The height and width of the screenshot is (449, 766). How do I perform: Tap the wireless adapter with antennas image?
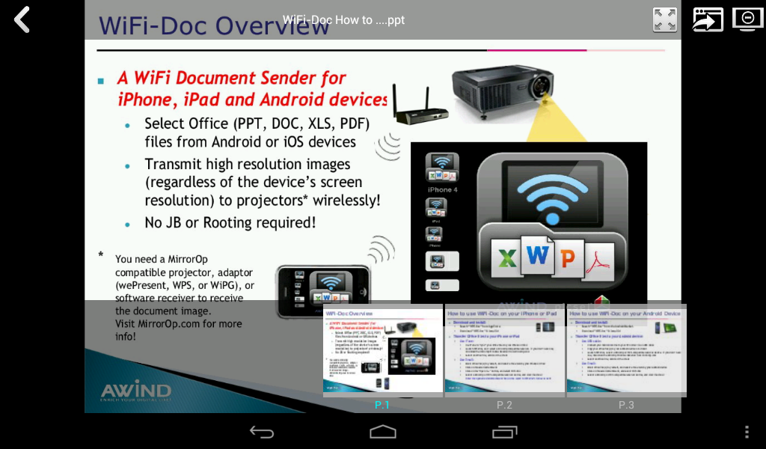pyautogui.click(x=420, y=105)
